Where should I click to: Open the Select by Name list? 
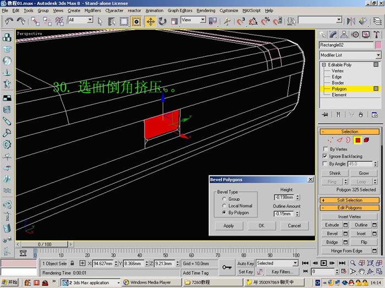pyautogui.click(x=112, y=21)
